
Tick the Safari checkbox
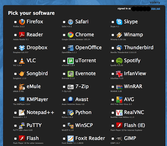point(64,22)
